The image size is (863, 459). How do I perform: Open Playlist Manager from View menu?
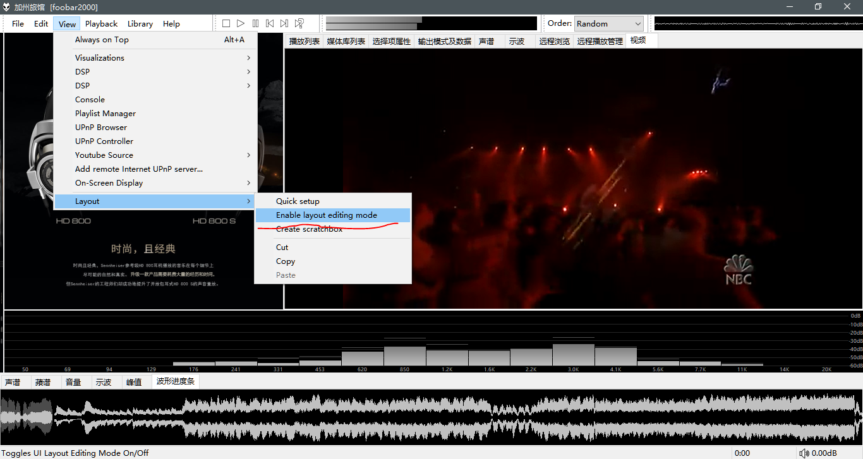click(106, 113)
